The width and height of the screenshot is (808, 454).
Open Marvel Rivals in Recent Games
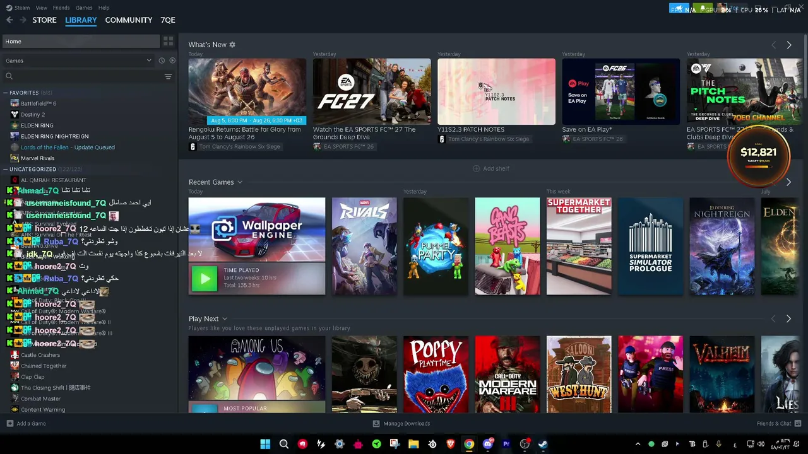tap(364, 246)
